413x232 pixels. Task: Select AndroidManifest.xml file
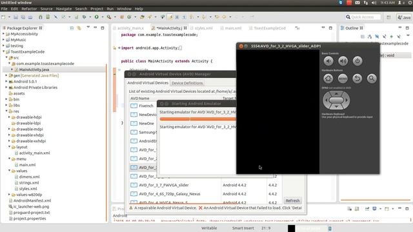[x=32, y=200]
